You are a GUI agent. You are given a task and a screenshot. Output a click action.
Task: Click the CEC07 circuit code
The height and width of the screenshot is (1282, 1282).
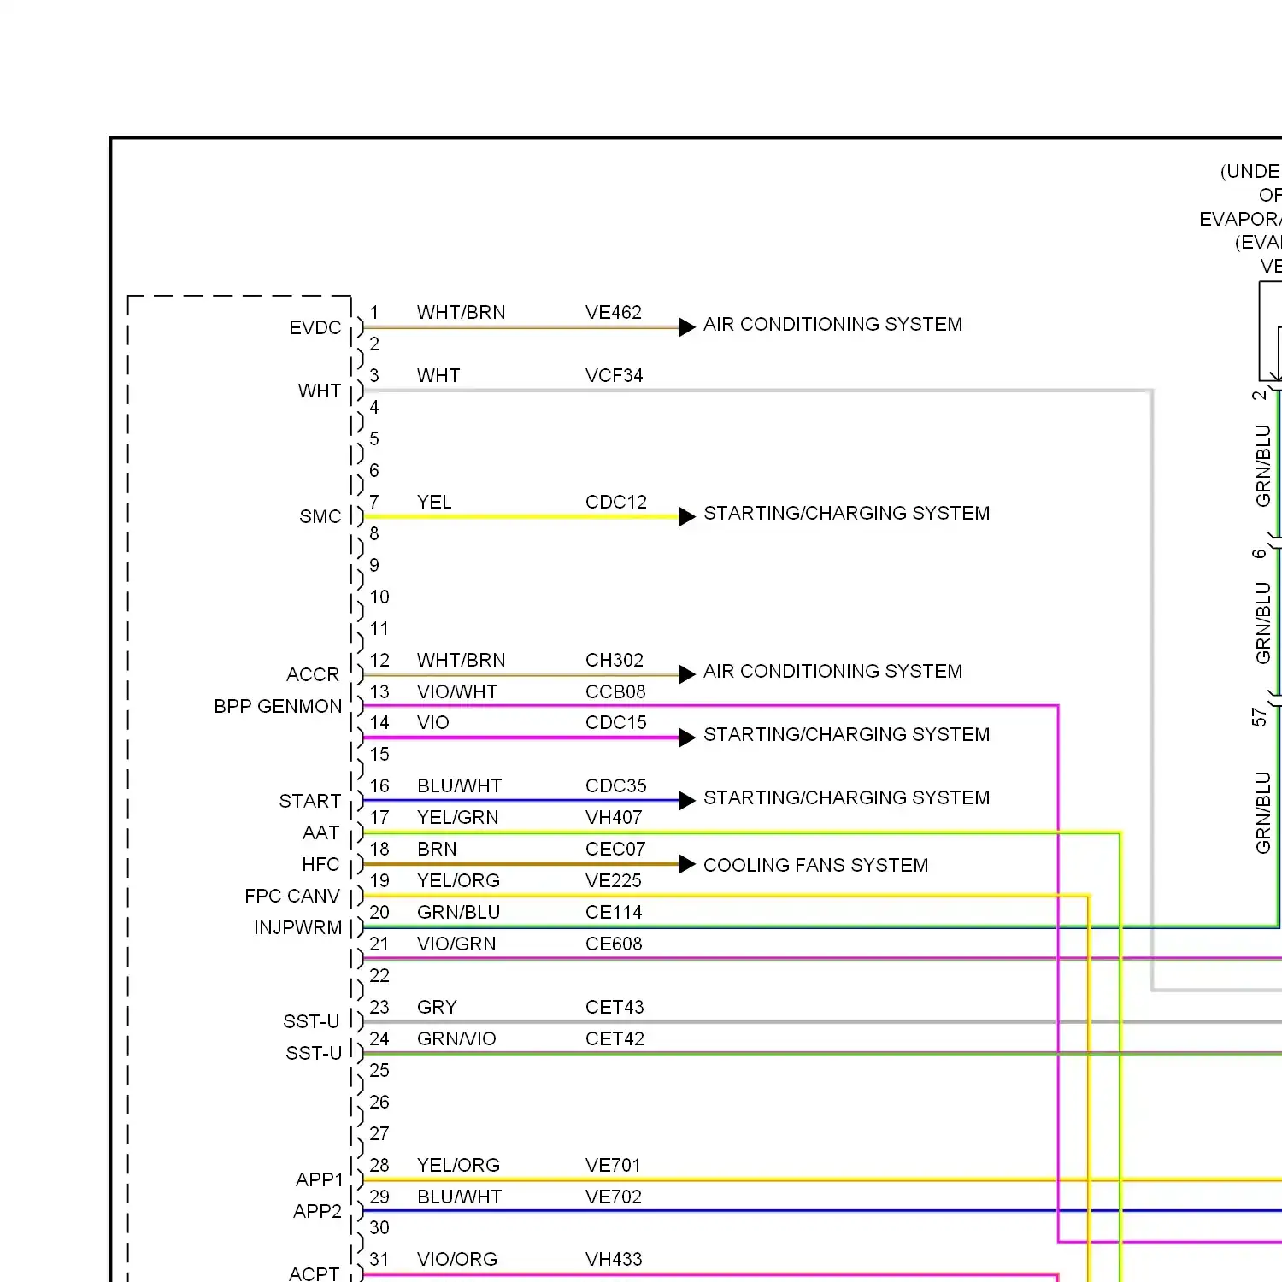[x=615, y=850]
